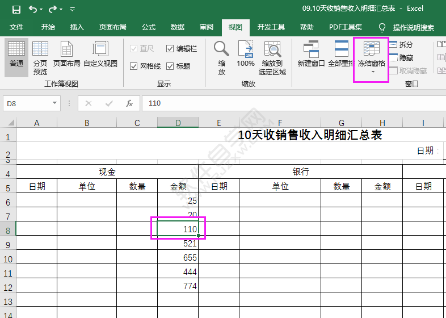
Task: Click the 隐藏 window button
Action: [x=401, y=58]
